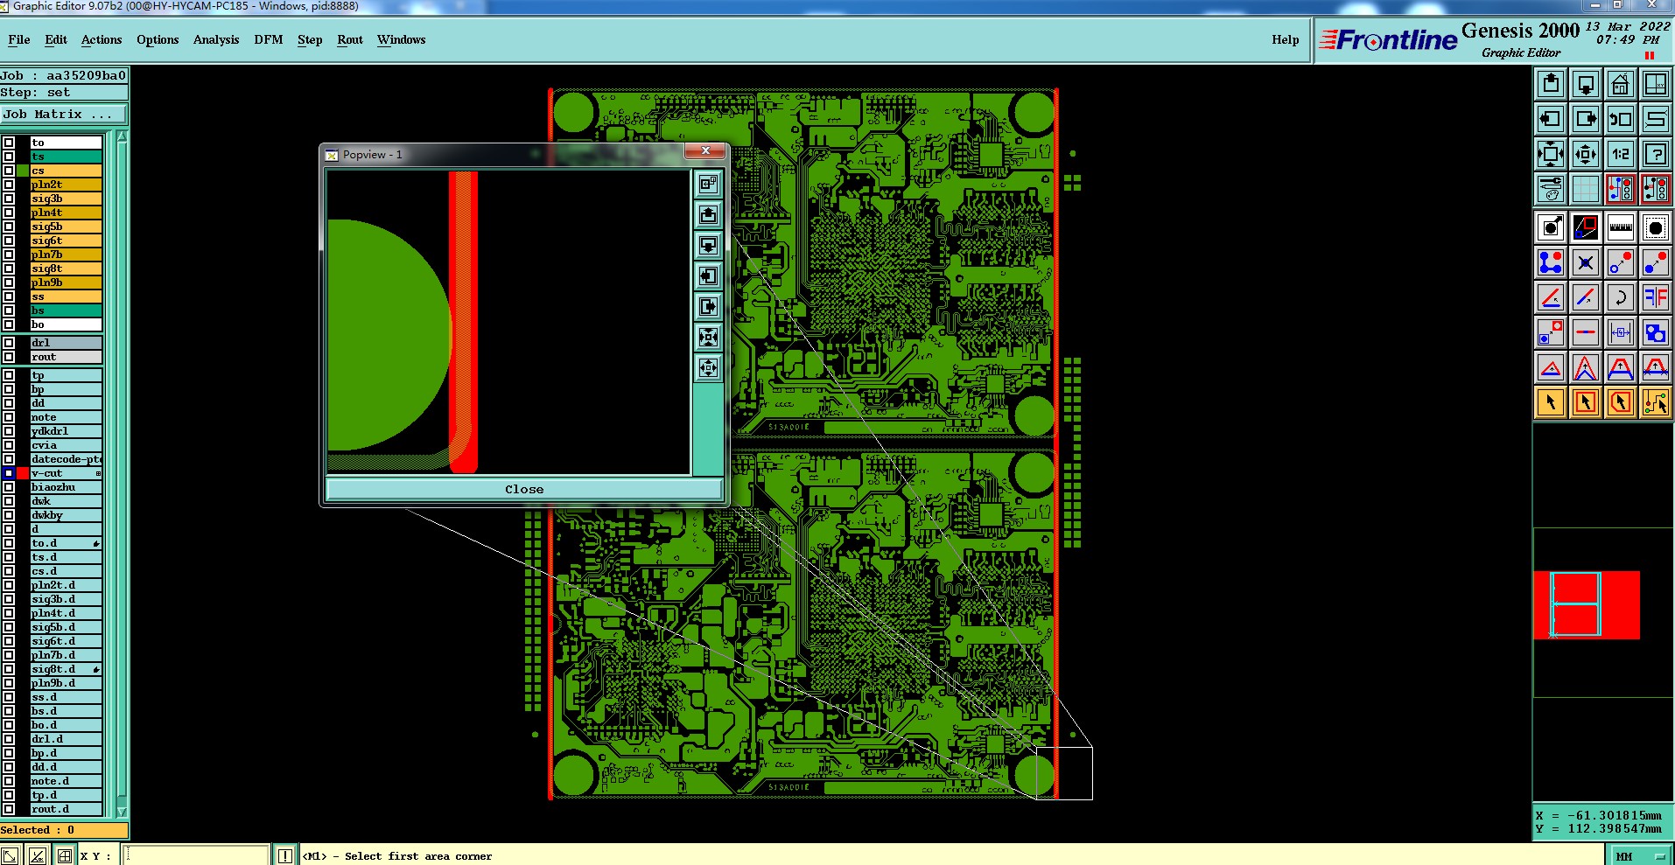Select the 'sig8t' layer name
The height and width of the screenshot is (865, 1675).
(x=67, y=269)
